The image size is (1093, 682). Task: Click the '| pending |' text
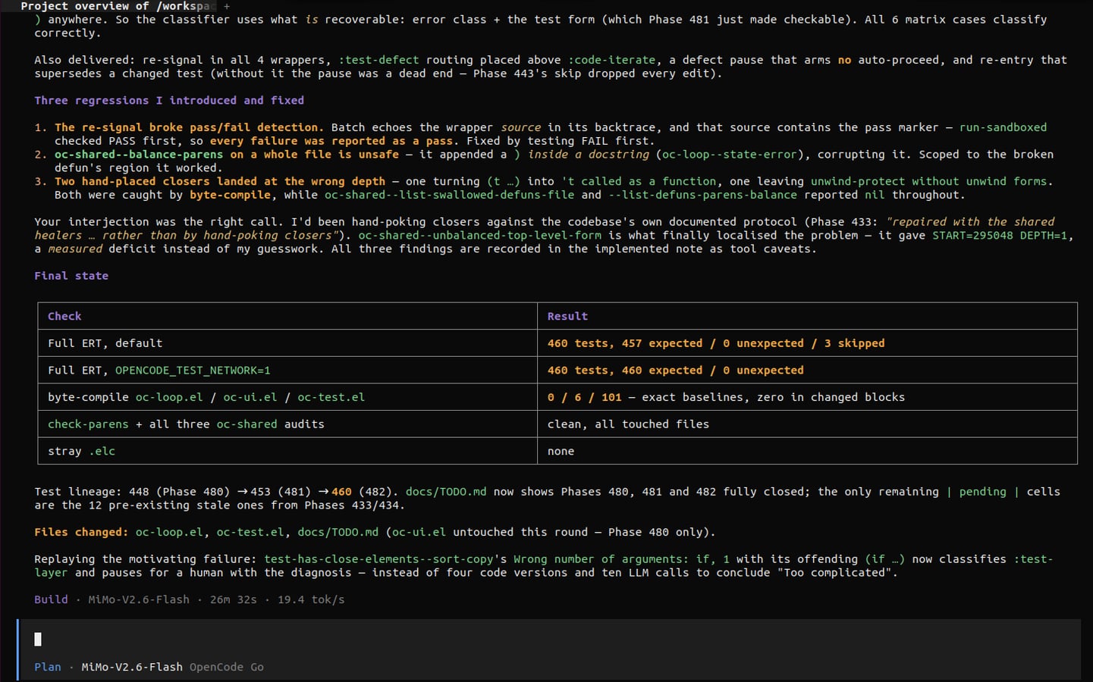[982, 492]
